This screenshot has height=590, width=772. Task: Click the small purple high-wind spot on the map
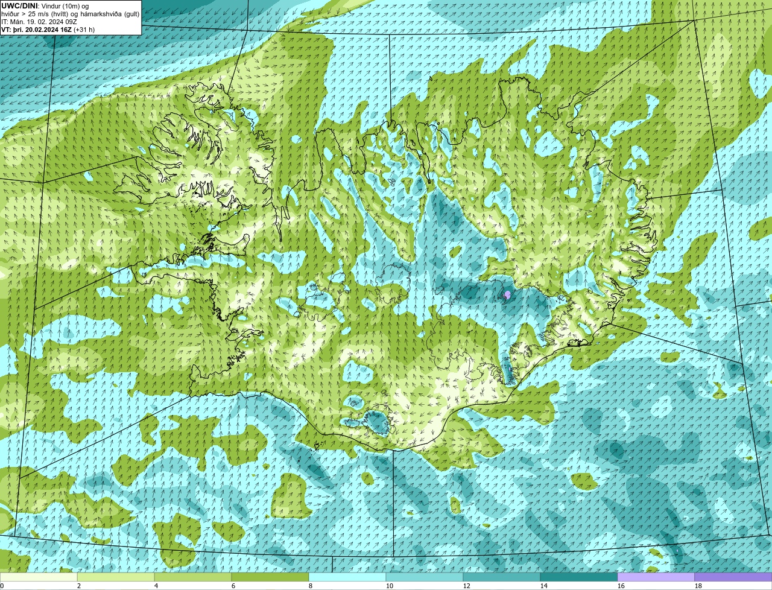click(507, 294)
